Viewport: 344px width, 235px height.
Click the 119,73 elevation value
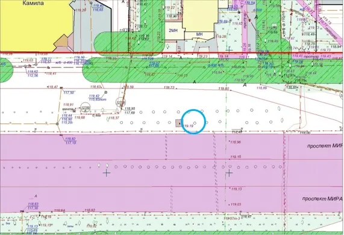[325, 50]
